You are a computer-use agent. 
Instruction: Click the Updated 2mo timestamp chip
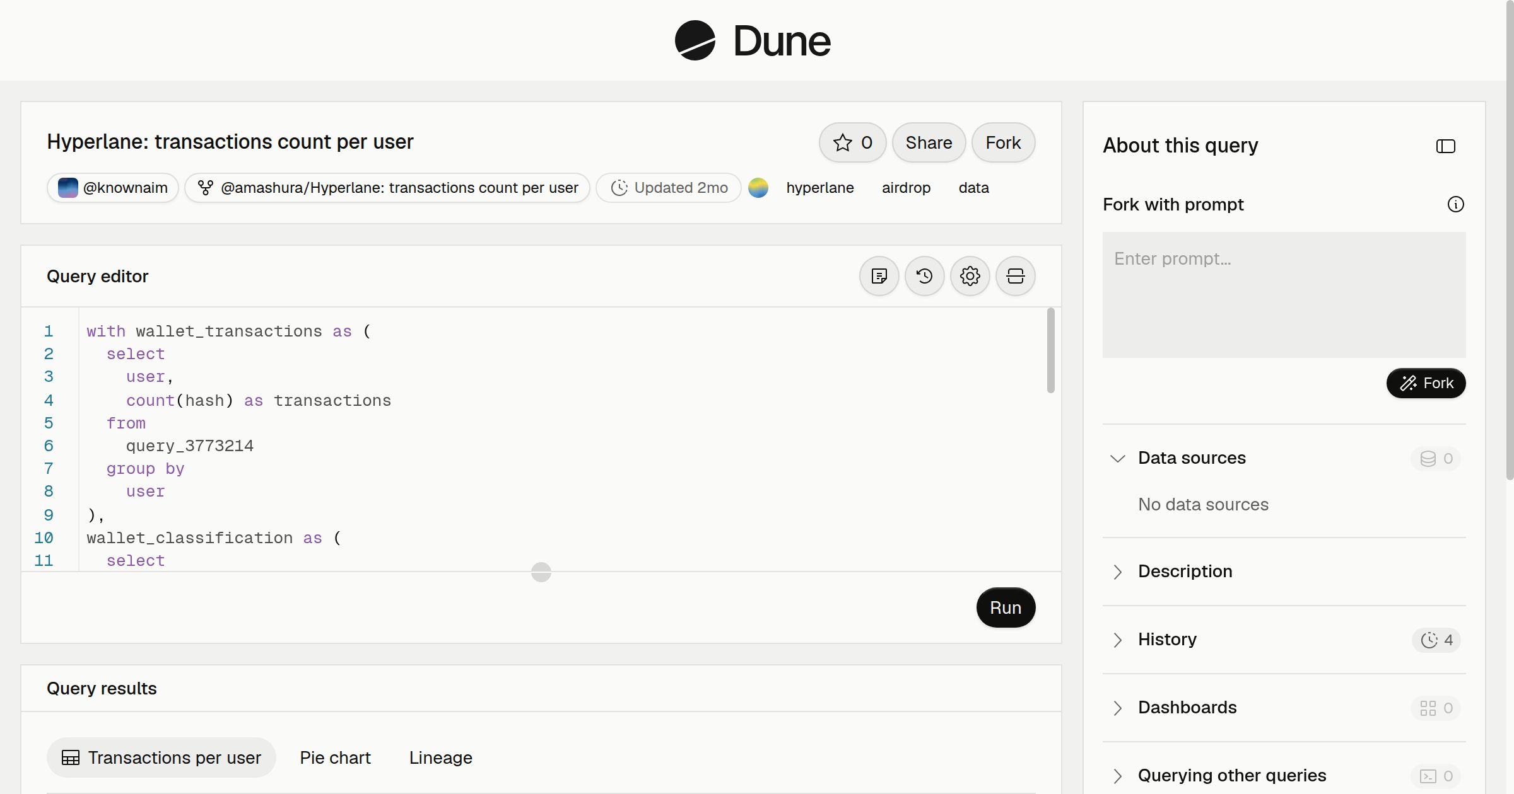tap(669, 188)
